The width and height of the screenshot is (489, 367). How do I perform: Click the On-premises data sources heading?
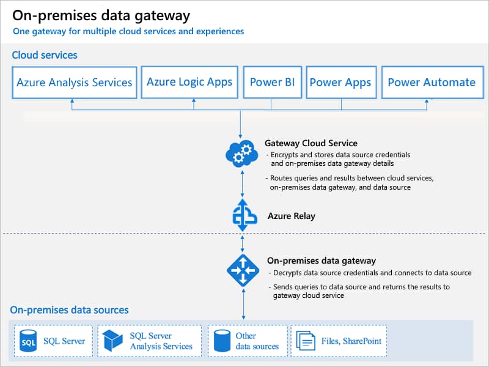(69, 310)
